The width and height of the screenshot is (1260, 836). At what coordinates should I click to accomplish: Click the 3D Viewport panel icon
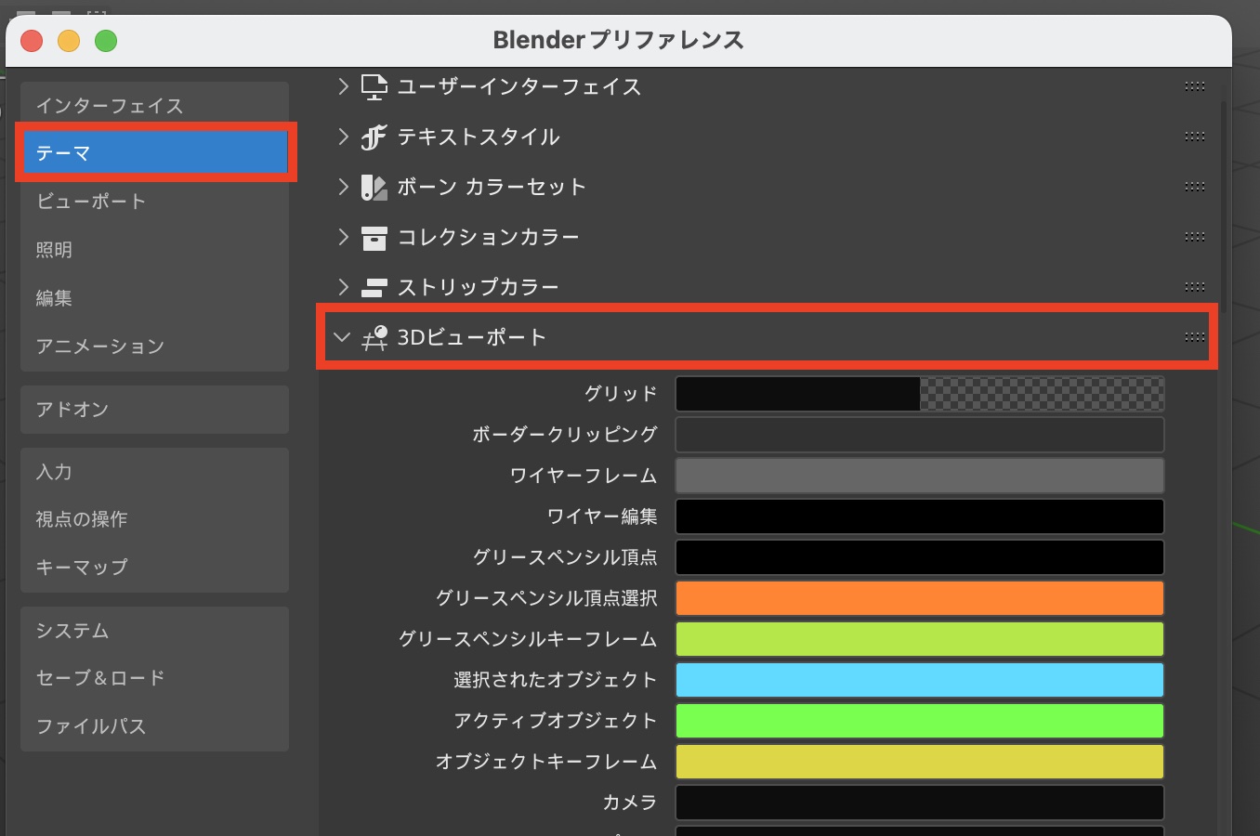[x=374, y=338]
